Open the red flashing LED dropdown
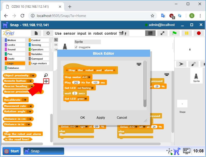This screenshot has width=206, height=157. (92, 88)
